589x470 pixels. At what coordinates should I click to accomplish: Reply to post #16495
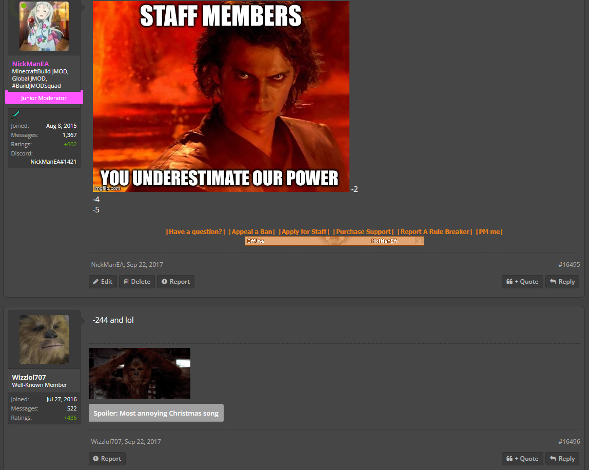(562, 282)
